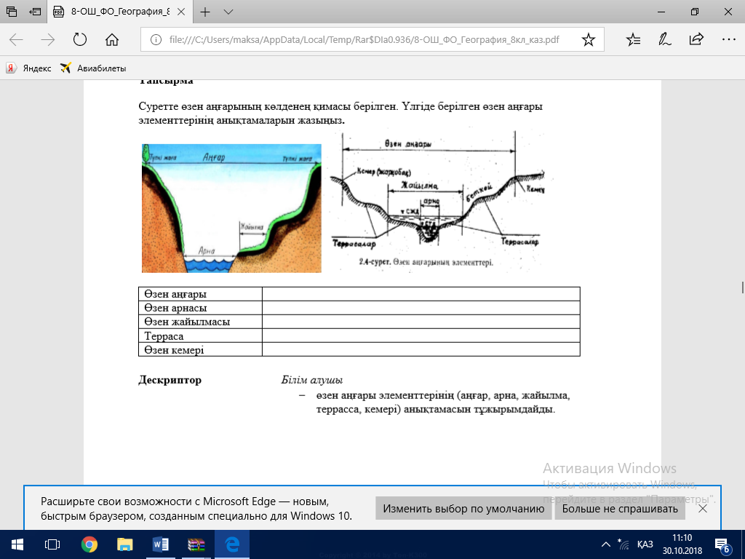Click the Edge icon on taskbar
745x559 pixels.
pyautogui.click(x=232, y=544)
